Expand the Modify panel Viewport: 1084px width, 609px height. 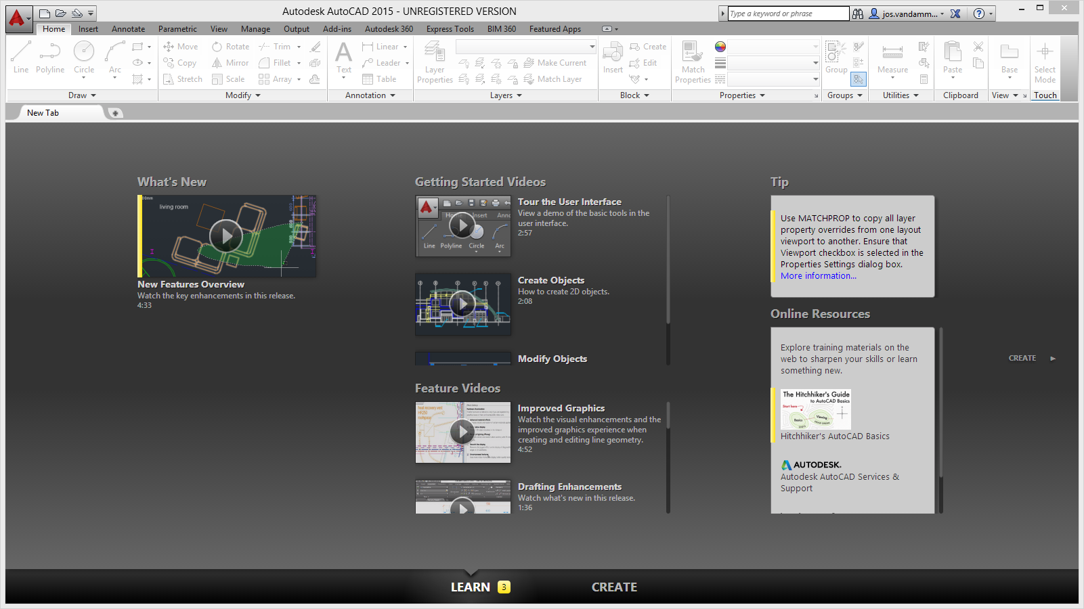242,95
